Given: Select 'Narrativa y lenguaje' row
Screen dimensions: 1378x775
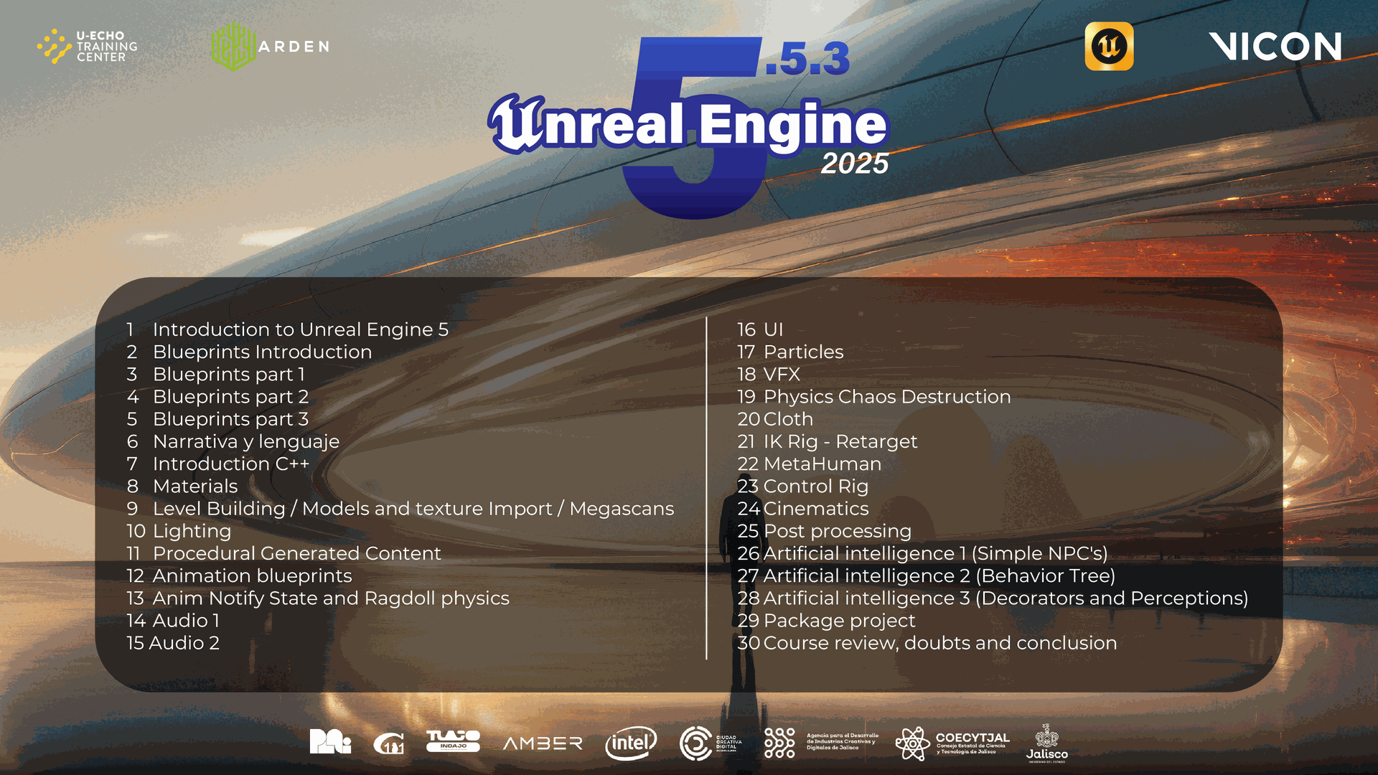Looking at the screenshot, I should (233, 441).
